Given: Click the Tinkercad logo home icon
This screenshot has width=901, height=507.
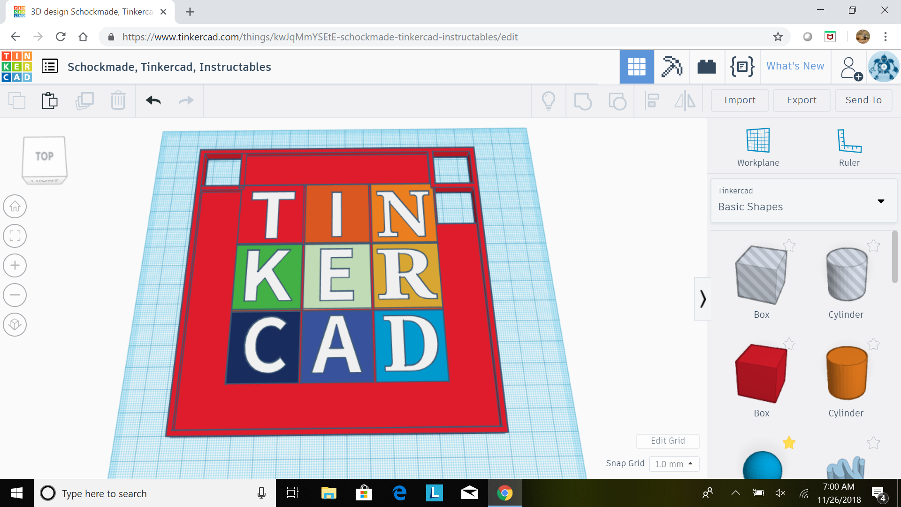Looking at the screenshot, I should pyautogui.click(x=17, y=67).
